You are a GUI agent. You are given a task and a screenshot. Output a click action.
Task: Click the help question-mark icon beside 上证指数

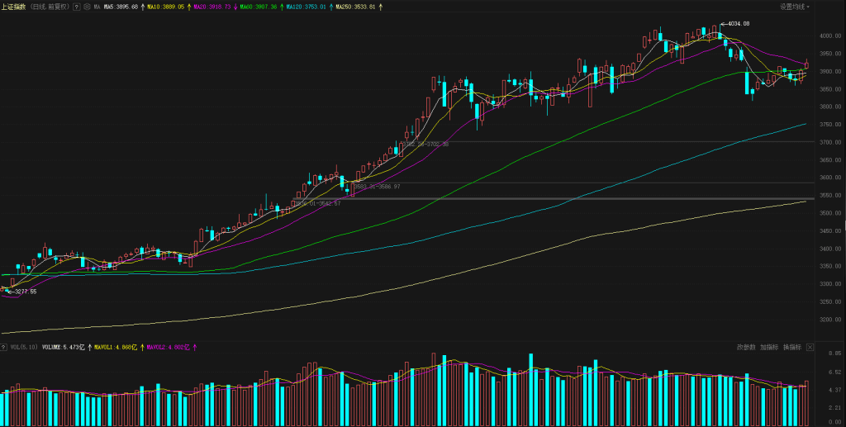tap(77, 7)
